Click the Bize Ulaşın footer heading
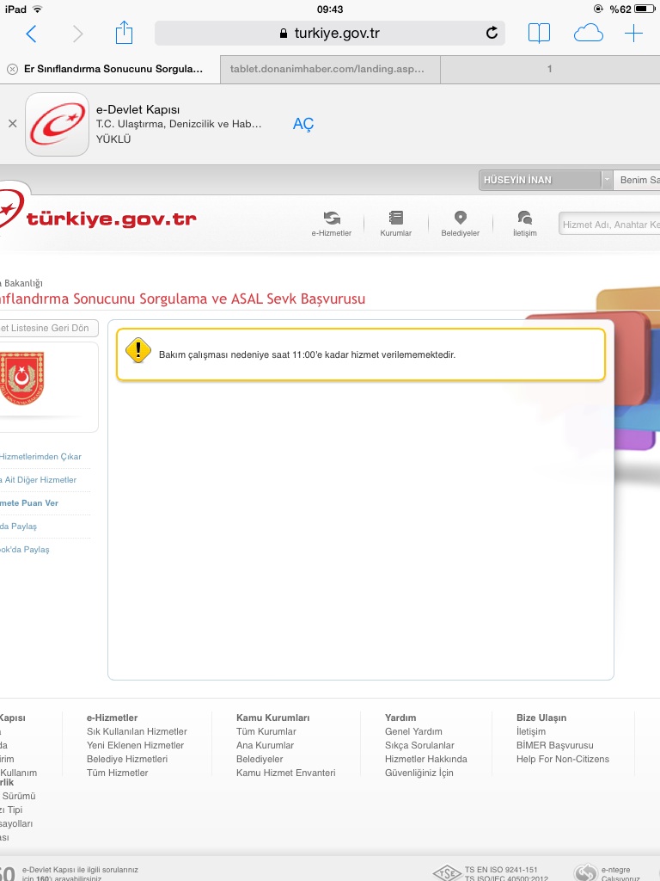Screen dimensions: 660x881 coord(541,718)
